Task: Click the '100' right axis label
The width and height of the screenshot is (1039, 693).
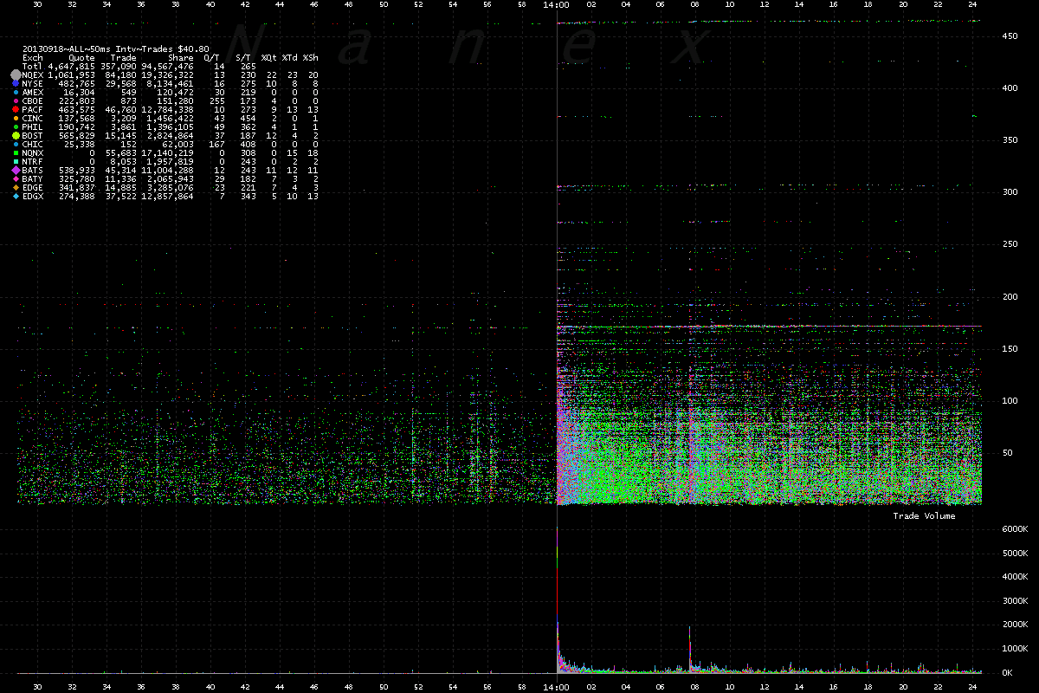Action: (x=1010, y=400)
